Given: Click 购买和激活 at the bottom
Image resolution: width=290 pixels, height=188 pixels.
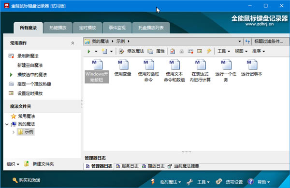Looking at the screenshot, I should click(26, 180).
